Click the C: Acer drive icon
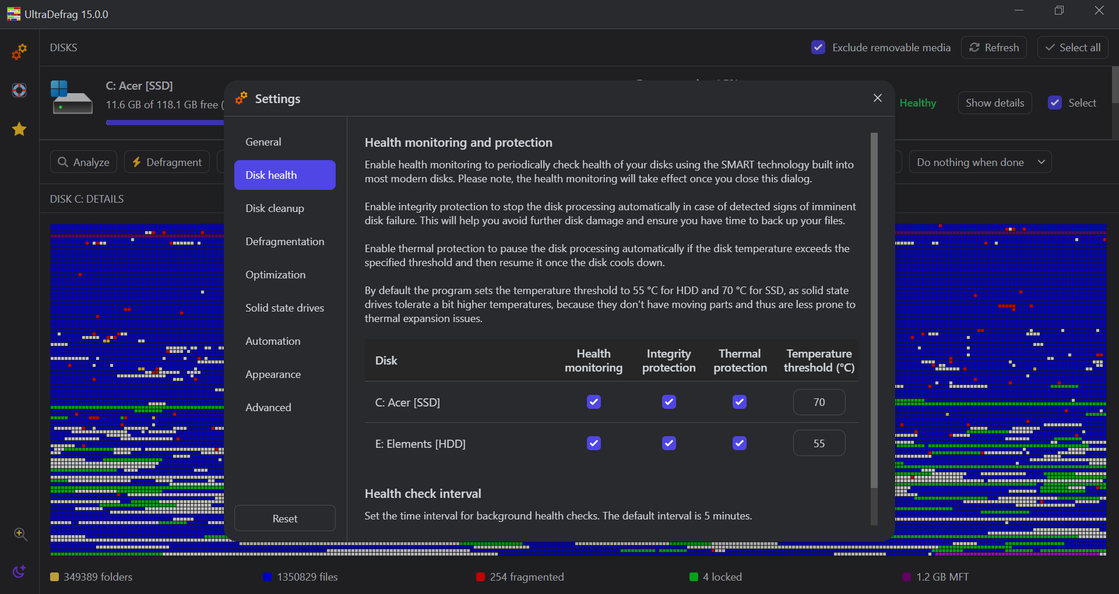Screen dimensions: 1119x594 [x=72, y=97]
